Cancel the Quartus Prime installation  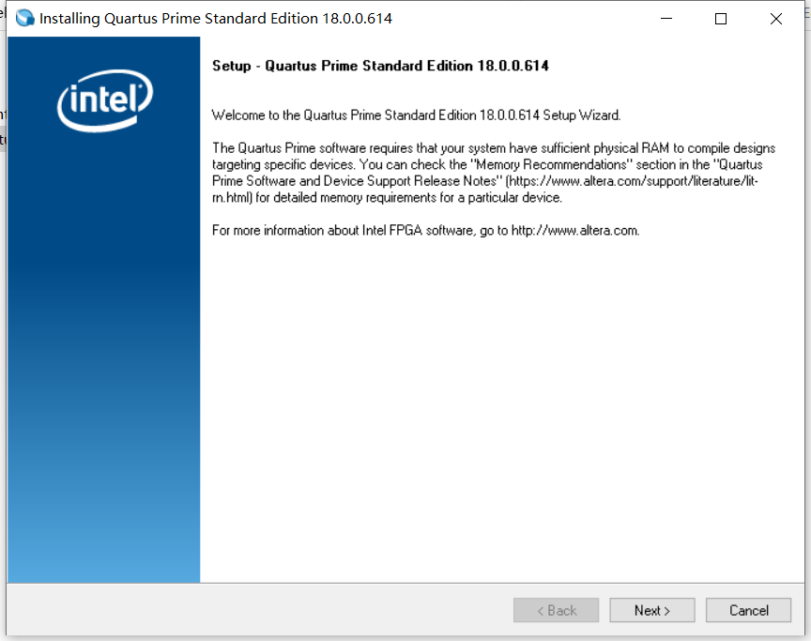tap(748, 610)
